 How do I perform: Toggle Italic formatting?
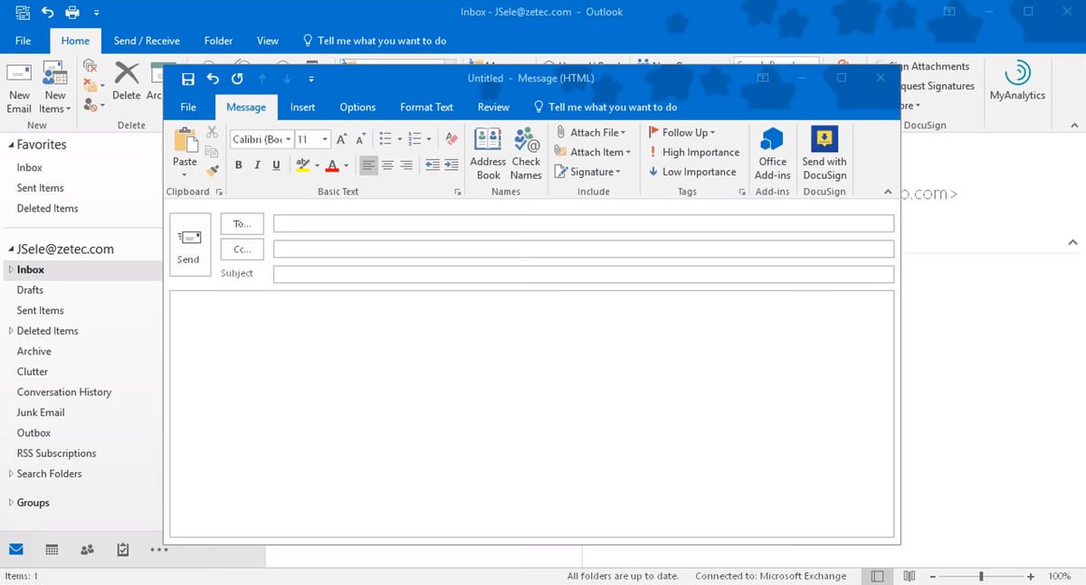pos(257,165)
